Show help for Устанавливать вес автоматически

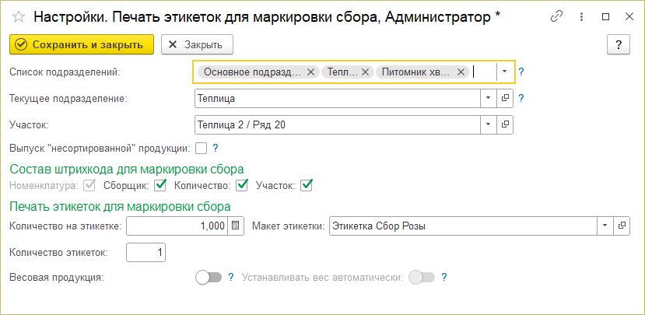[x=443, y=278]
